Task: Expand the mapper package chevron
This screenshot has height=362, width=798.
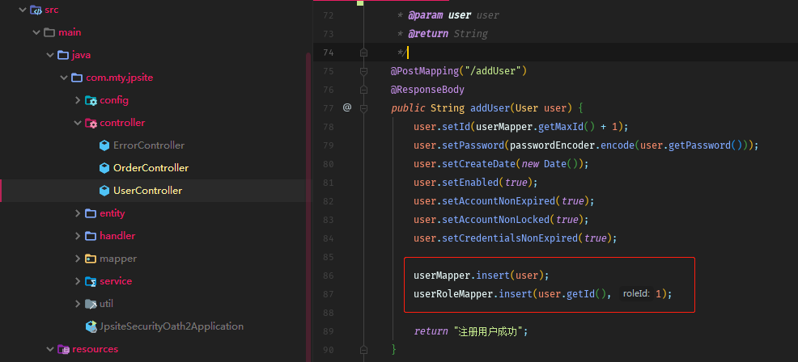Action: (x=78, y=259)
